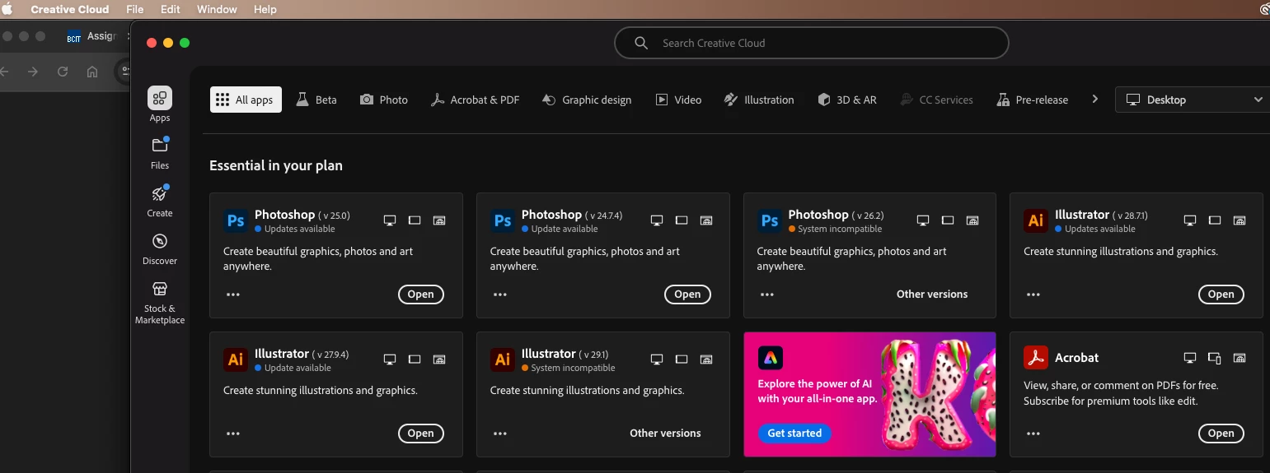Click the 'Essential in your plan' heading
This screenshot has width=1270, height=473.
pos(276,165)
